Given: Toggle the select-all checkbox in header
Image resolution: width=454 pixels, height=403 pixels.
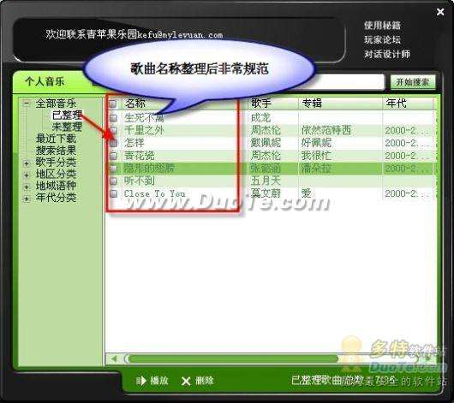Looking at the screenshot, I should click(113, 104).
